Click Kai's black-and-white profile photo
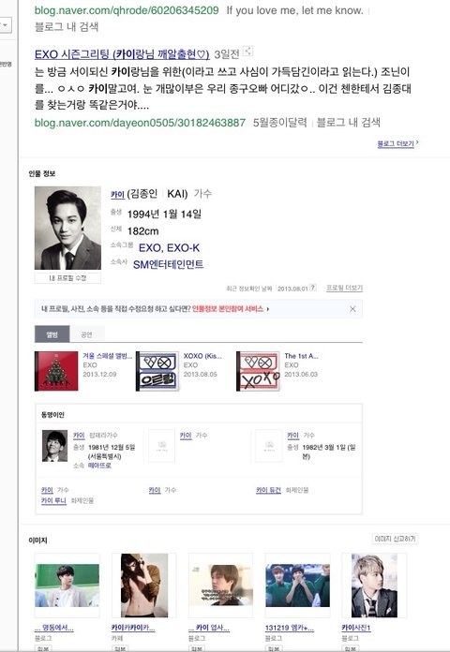The height and width of the screenshot is (652, 450). (67, 228)
